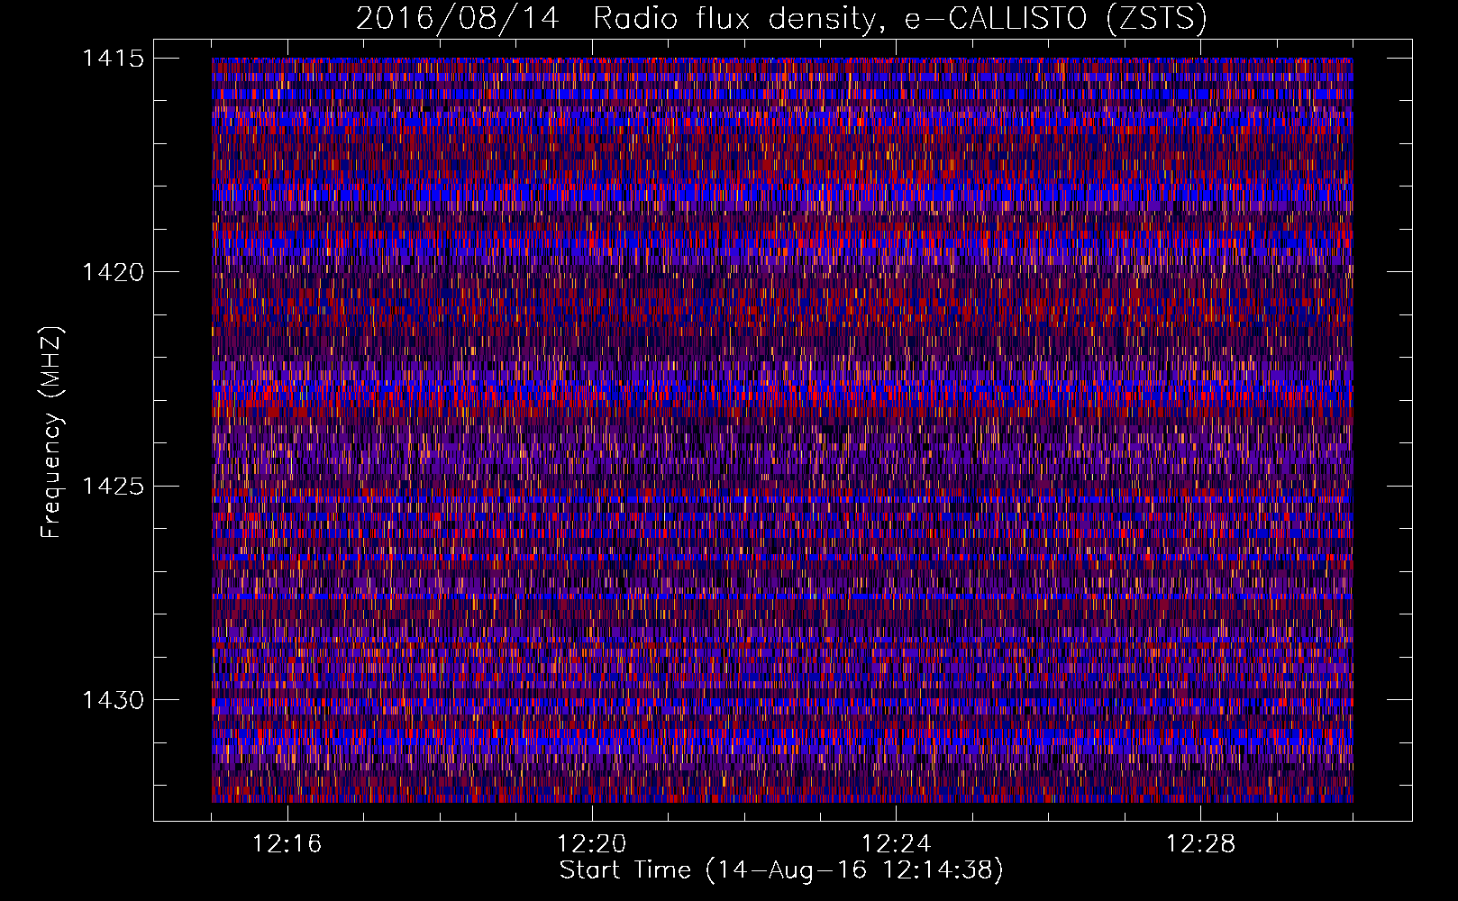Click the "12:24" time tick label

(x=897, y=844)
